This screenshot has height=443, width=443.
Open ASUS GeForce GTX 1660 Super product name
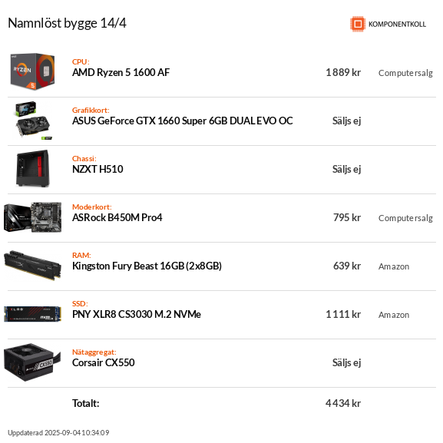pyautogui.click(x=183, y=121)
